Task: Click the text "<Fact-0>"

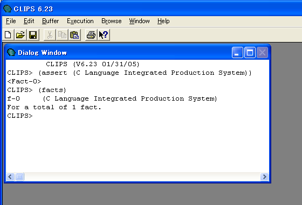Action: pyautogui.click(x=24, y=81)
